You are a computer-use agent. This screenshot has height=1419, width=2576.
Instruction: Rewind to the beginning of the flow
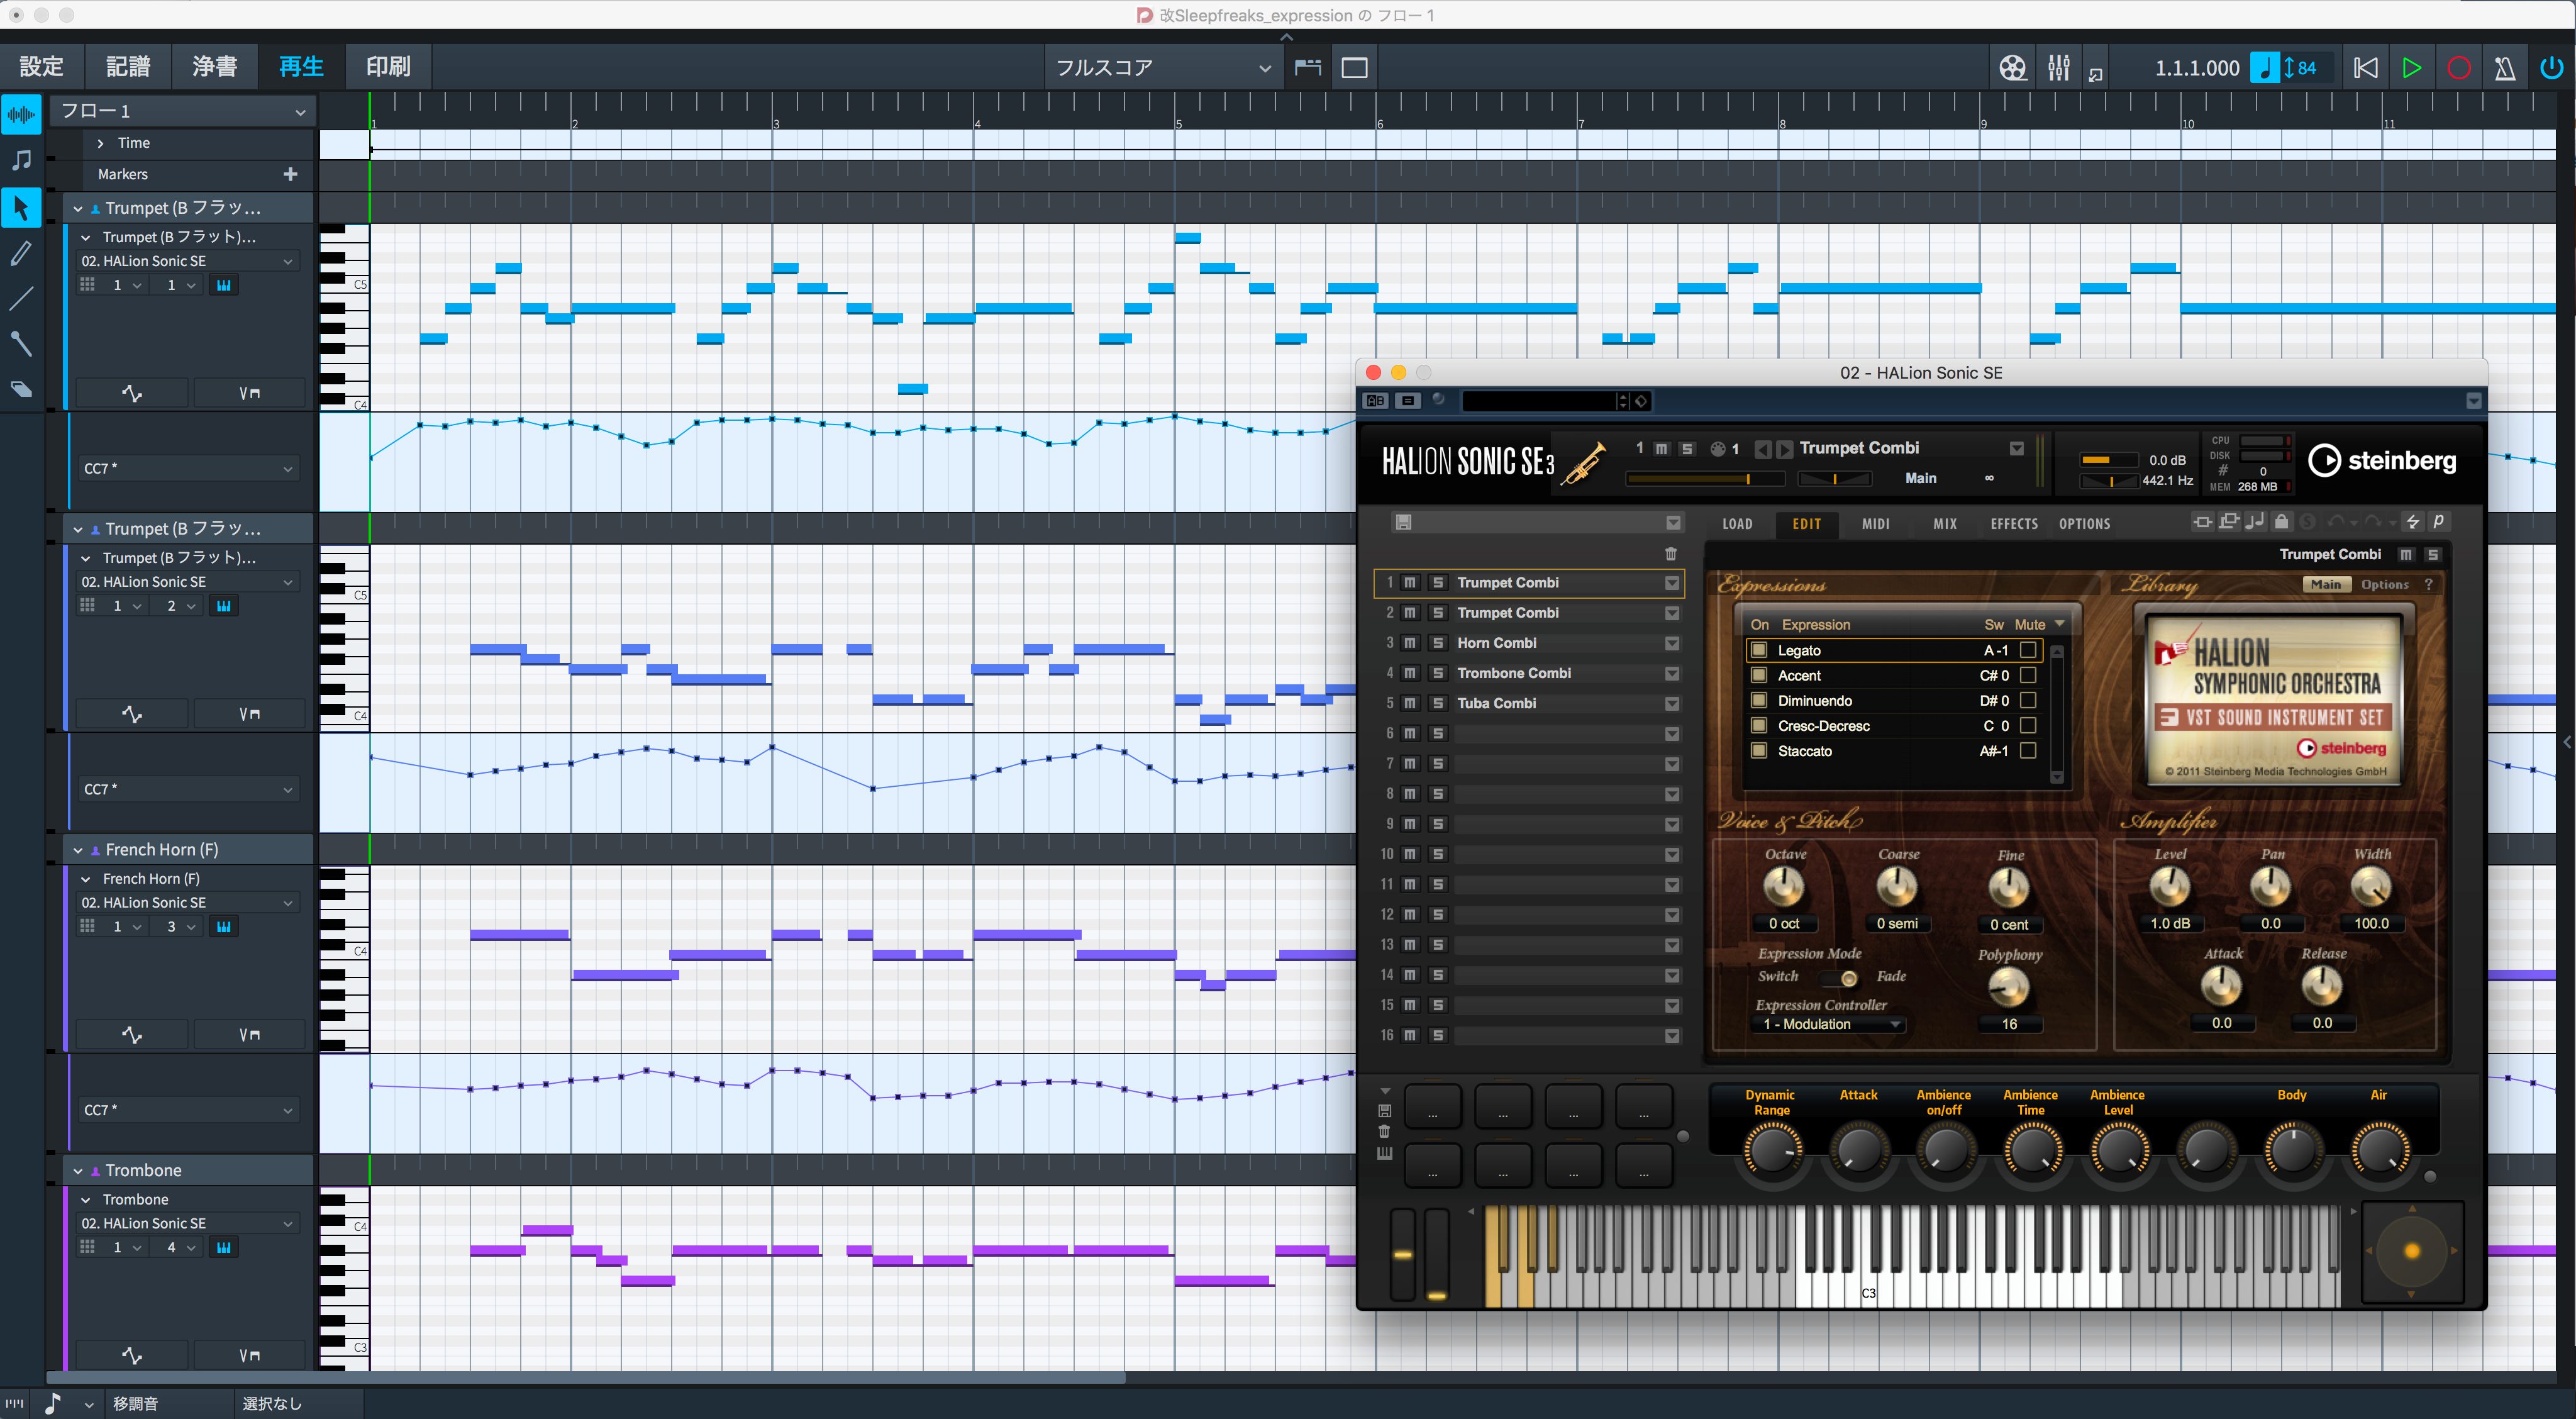coord(2365,68)
